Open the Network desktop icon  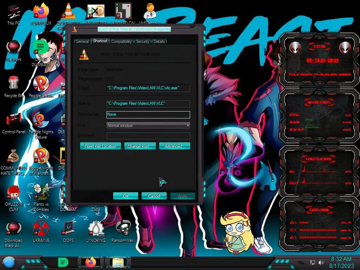pos(14,51)
